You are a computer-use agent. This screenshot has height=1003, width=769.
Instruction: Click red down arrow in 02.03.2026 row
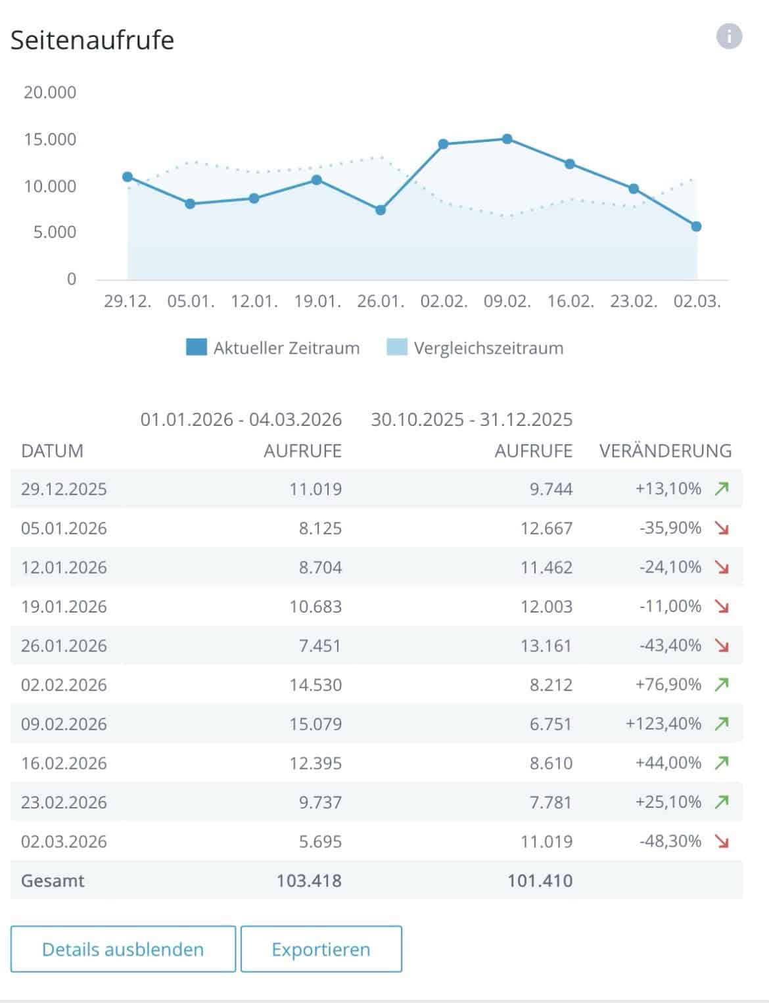[722, 841]
